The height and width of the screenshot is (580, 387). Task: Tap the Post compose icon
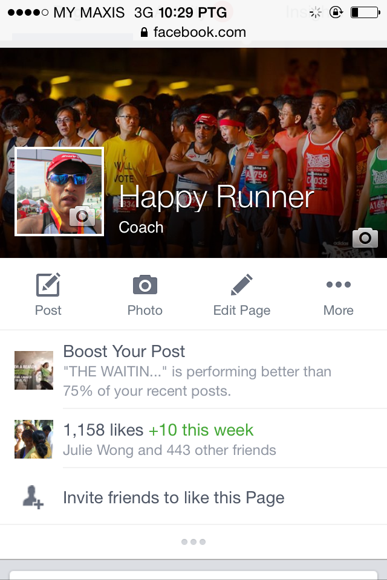coord(48,285)
